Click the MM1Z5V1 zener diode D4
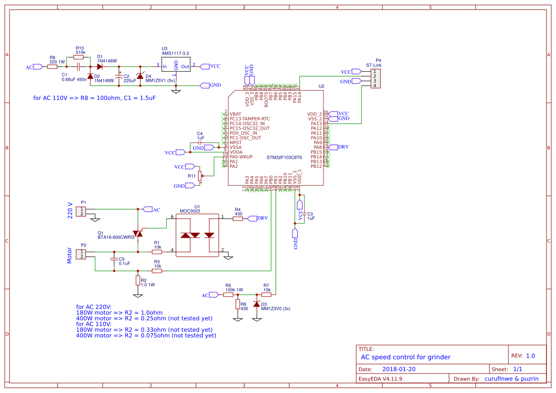This screenshot has height=393, width=556. (x=140, y=77)
